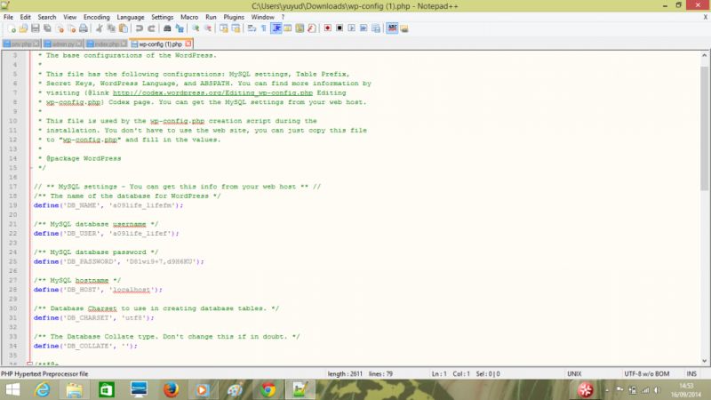The image size is (711, 400).
Task: Open the codex.wordpress.org Editing_wp-config.php link
Action: [212, 92]
